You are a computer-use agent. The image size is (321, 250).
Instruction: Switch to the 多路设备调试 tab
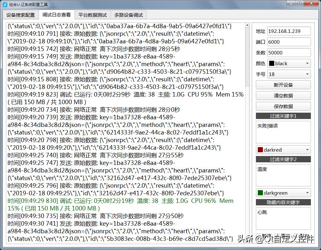(129, 15)
